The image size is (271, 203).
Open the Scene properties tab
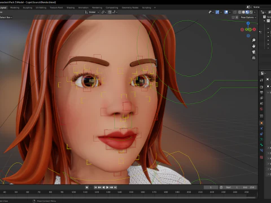[x=261, y=103]
